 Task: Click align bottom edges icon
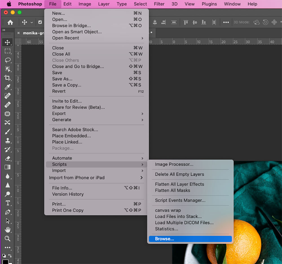pyautogui.click(x=204, y=22)
